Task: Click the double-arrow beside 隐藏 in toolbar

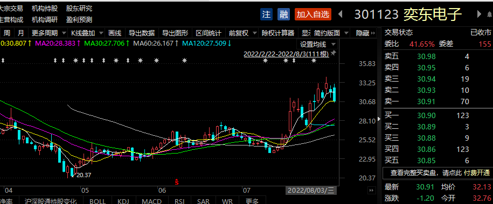Action: pyautogui.click(x=373, y=33)
